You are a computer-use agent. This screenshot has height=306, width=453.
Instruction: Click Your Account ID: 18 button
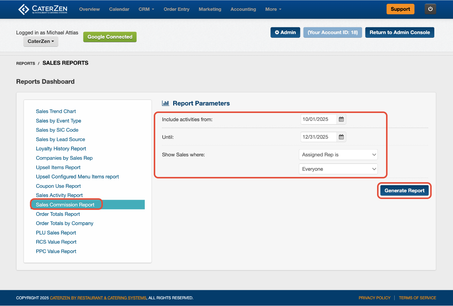point(333,33)
